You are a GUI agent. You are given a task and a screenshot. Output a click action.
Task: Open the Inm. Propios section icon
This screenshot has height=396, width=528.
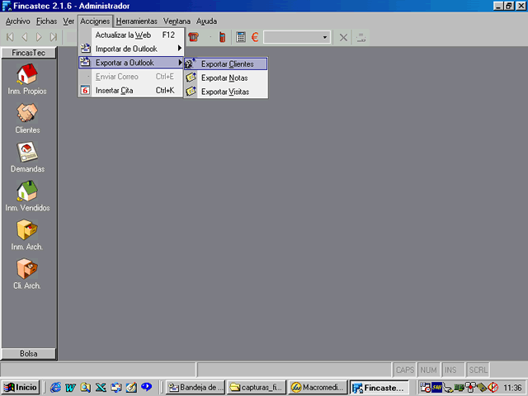pos(27,75)
